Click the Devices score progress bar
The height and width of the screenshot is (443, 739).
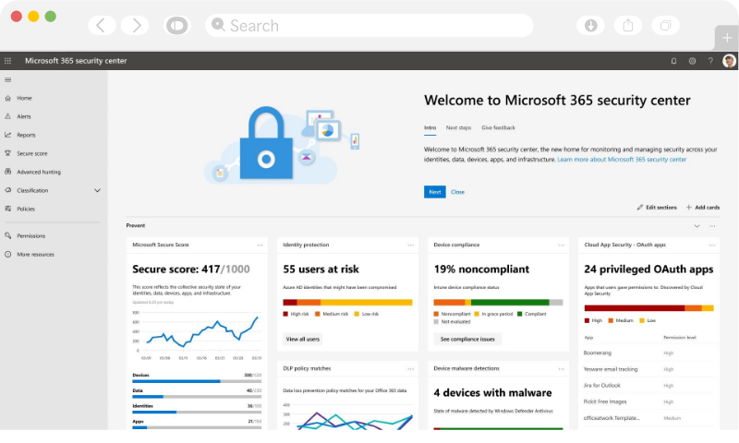click(x=197, y=381)
